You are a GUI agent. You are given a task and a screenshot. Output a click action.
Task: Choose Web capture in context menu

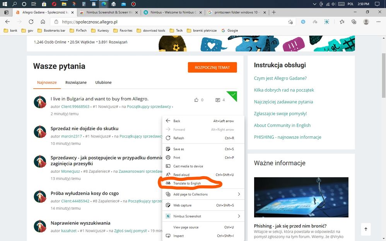coord(203,205)
